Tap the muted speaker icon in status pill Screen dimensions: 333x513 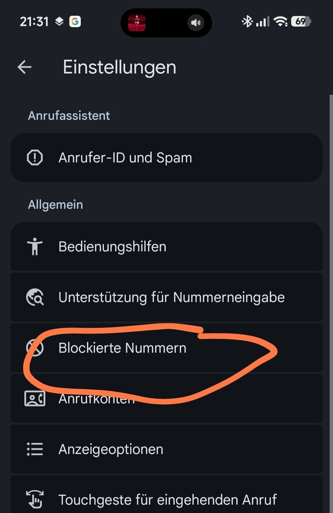tap(195, 22)
